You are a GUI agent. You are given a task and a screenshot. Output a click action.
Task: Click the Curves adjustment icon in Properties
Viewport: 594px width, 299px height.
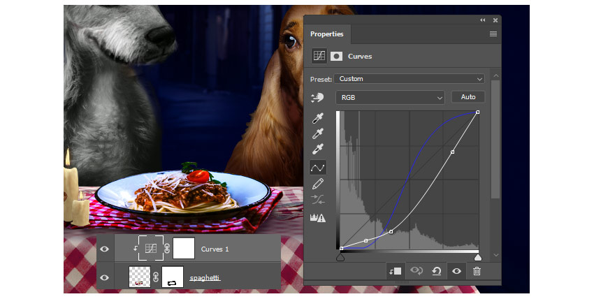pos(319,56)
